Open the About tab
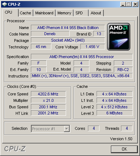This screenshot has width=140, height=156. [96, 13]
